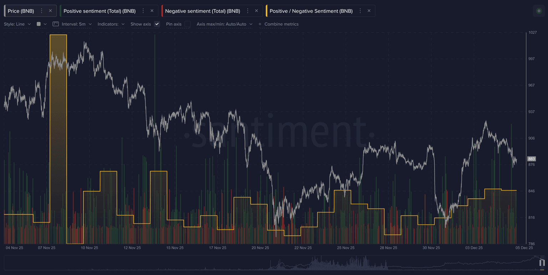This screenshot has width=548, height=275.
Task: Click the candle interval icon
Action: [56, 24]
